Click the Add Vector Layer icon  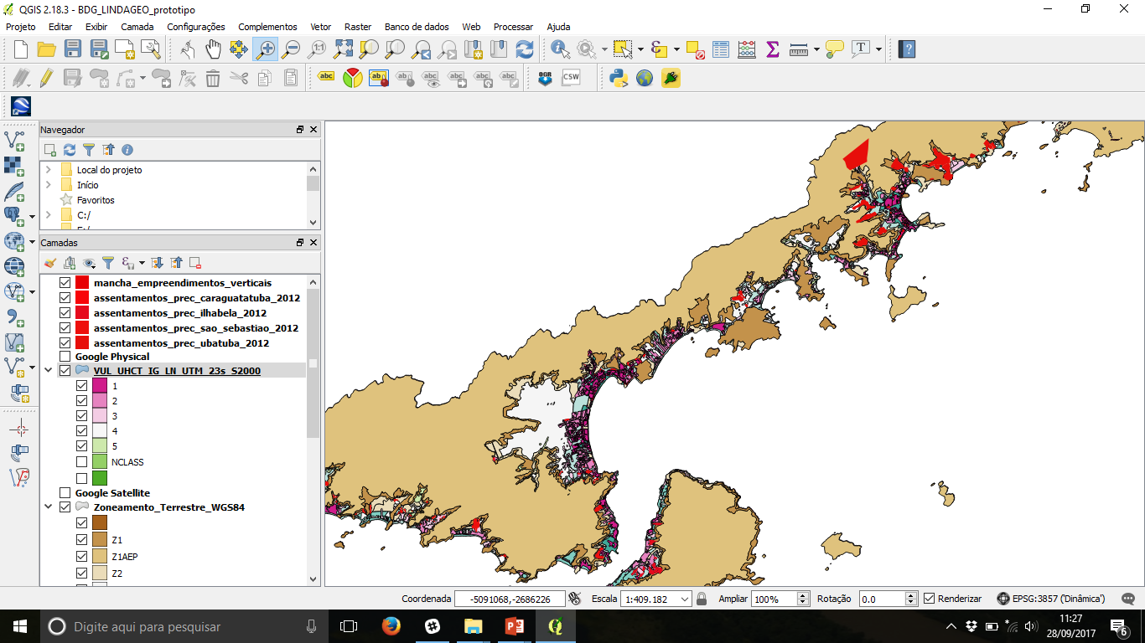pos(14,139)
